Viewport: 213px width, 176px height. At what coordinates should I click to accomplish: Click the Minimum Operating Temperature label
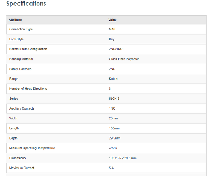coord(32,148)
